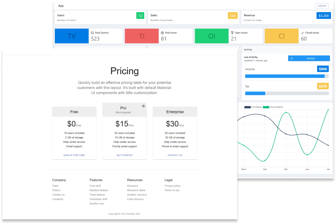Click the Sales card in dashboard
Image resolution: width=336 pixels, height=224 pixels.
pos(194,17)
